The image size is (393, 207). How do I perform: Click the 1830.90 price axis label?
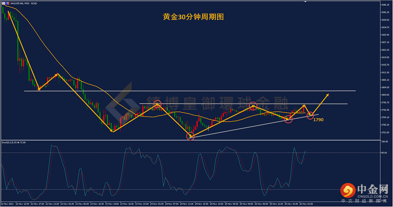coord(385,35)
